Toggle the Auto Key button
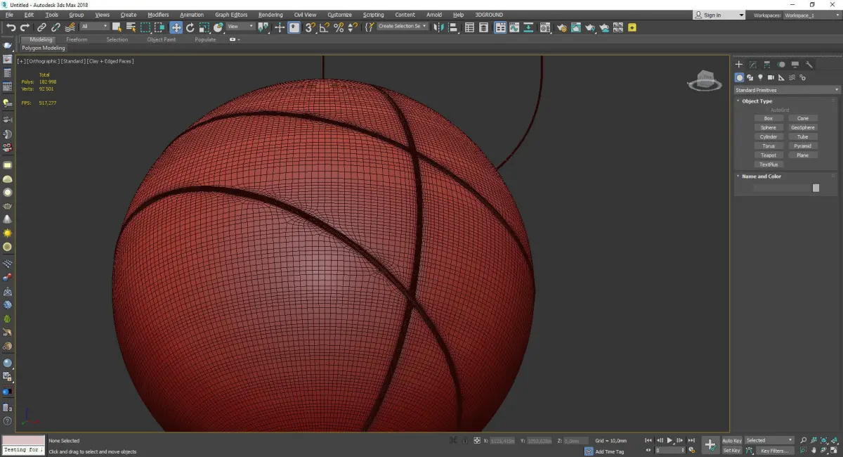Image resolution: width=843 pixels, height=457 pixels. (x=732, y=441)
